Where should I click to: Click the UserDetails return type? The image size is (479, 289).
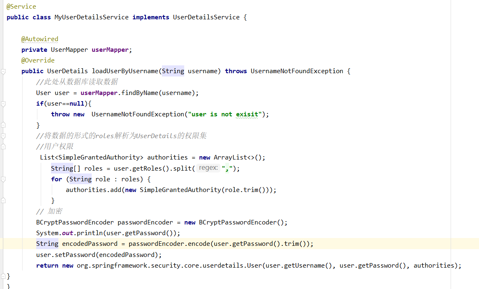click(67, 71)
